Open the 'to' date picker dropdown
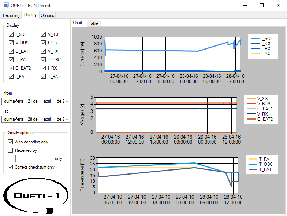The image size is (287, 216). [67, 119]
